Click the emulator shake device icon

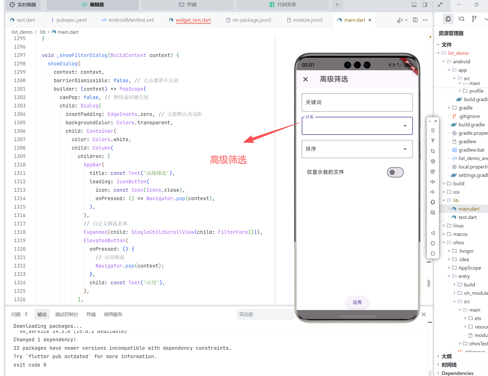pos(433,202)
